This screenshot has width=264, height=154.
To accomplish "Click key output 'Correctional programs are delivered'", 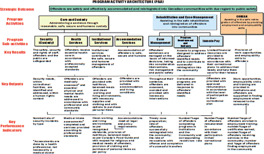I will click(186, 87).
